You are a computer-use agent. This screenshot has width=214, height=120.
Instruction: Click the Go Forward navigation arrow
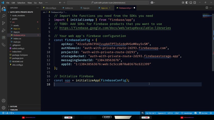coord(64,2)
